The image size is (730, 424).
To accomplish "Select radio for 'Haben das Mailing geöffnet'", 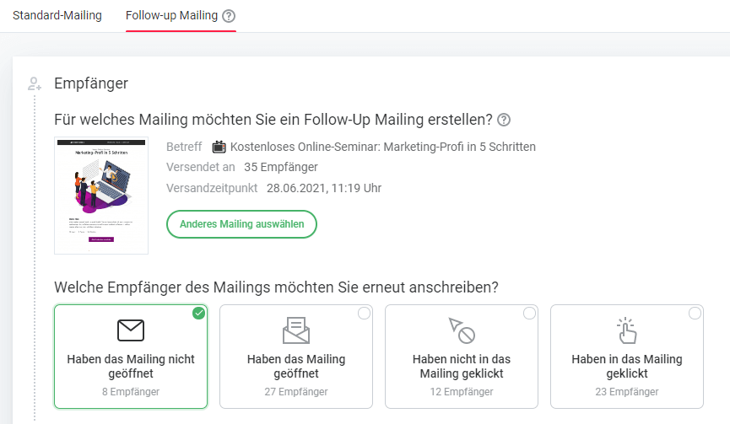I will pos(364,314).
